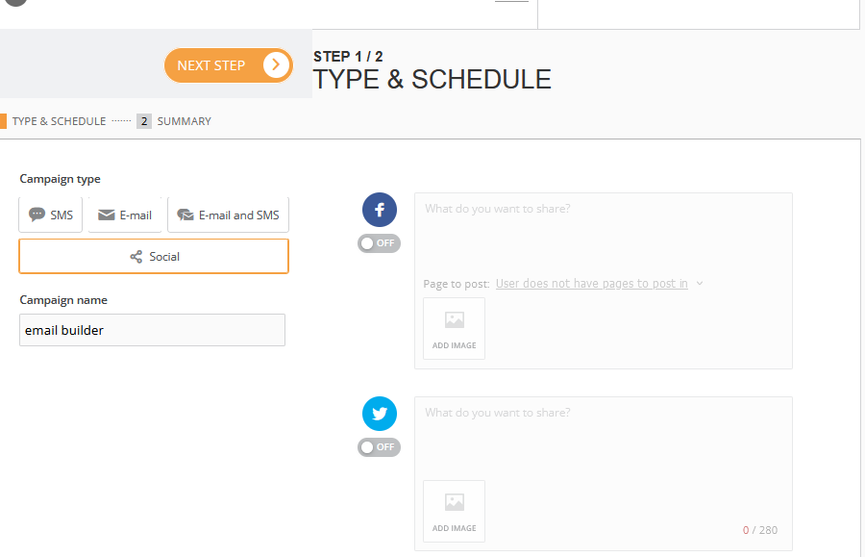865x557 pixels.
Task: Click the Facebook logo icon
Action: coord(380,210)
